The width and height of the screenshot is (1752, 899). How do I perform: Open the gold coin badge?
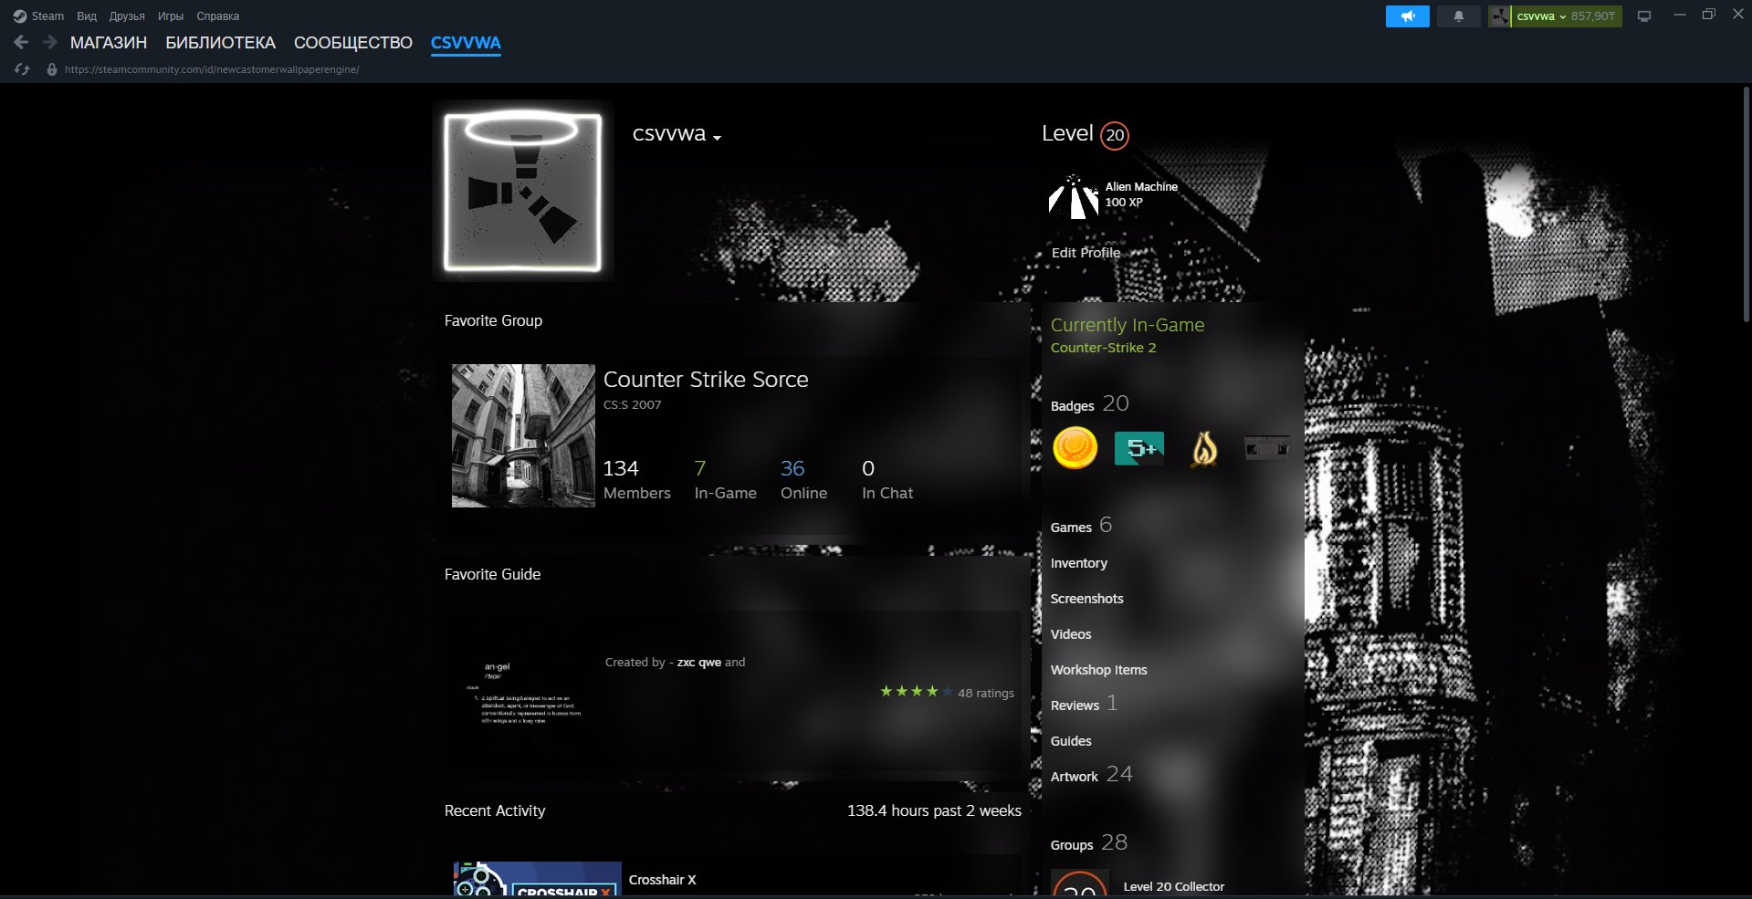[x=1075, y=448]
